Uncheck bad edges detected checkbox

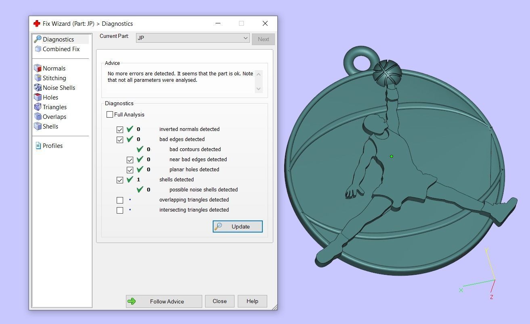pyautogui.click(x=120, y=139)
